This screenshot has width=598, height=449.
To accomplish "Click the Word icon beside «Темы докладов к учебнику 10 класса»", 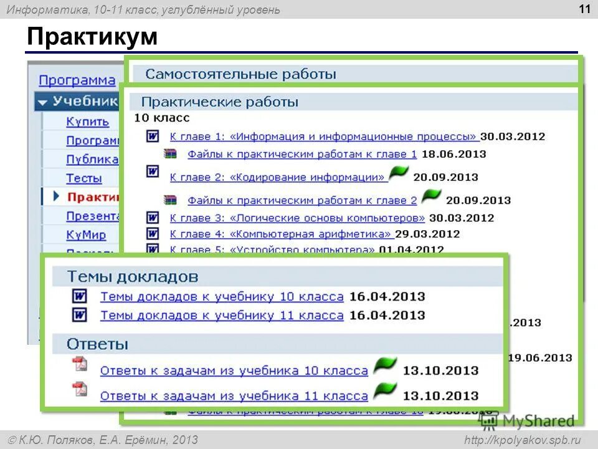I will pos(78,297).
